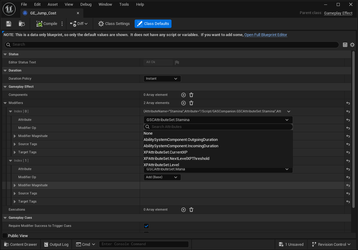Viewport: 358px width, 250px height.
Task: Remove all Executions array elements
Action: click(191, 210)
